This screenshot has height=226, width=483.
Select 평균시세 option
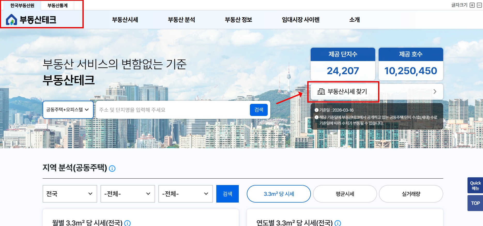(345, 194)
